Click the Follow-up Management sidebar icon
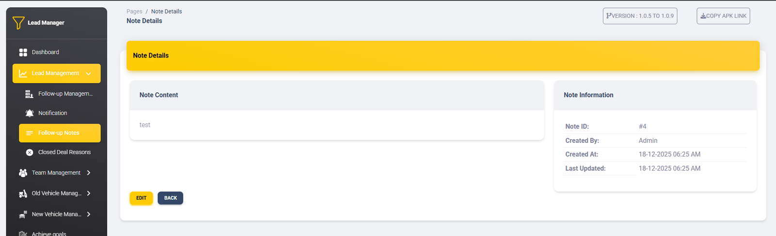Image resolution: width=776 pixels, height=236 pixels. (29, 94)
